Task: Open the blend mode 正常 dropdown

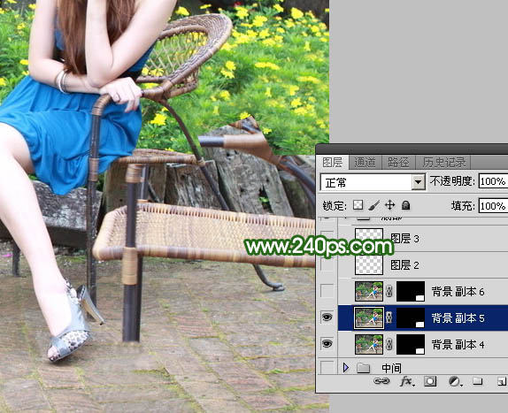Action: pyautogui.click(x=373, y=182)
